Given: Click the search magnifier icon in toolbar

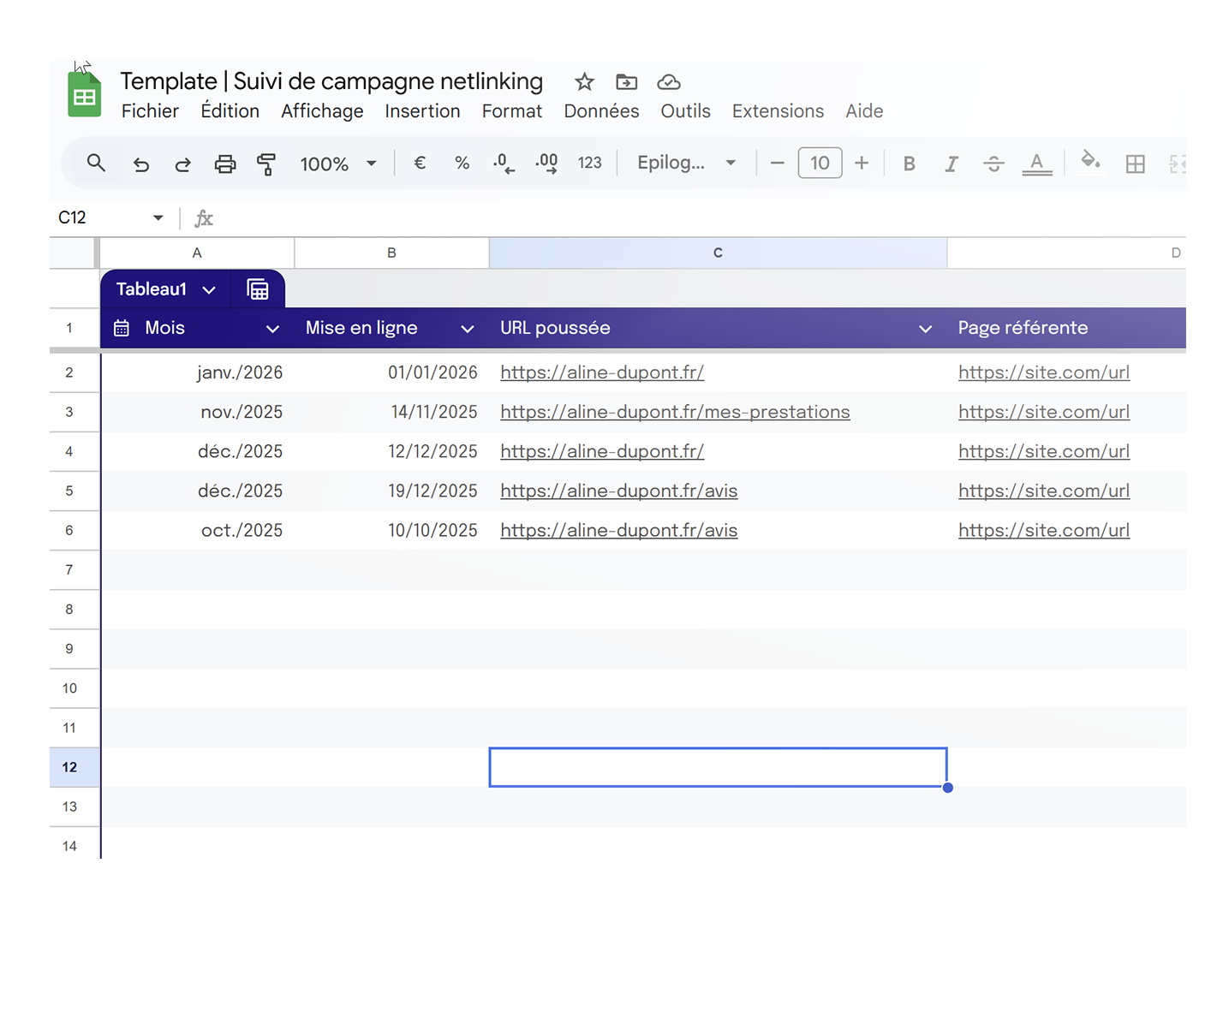Looking at the screenshot, I should 96,163.
